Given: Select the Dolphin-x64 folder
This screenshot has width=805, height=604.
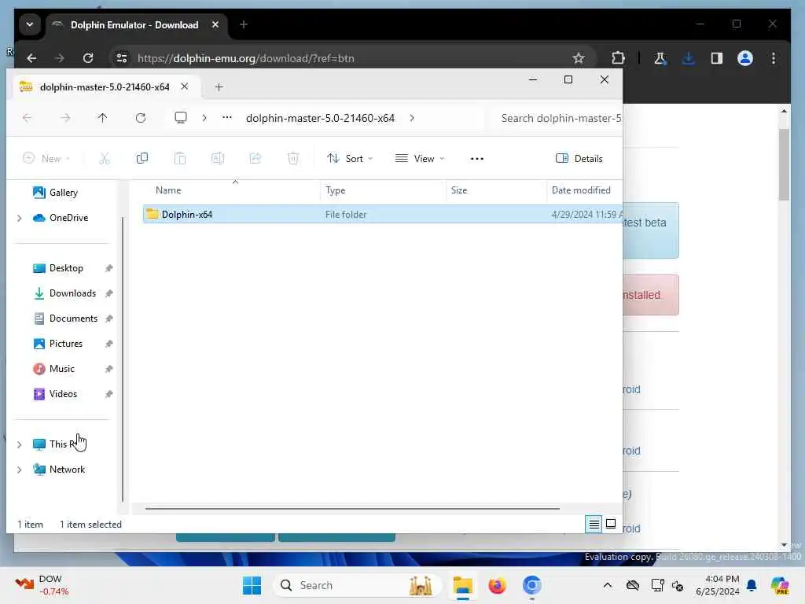Looking at the screenshot, I should 383,215.
